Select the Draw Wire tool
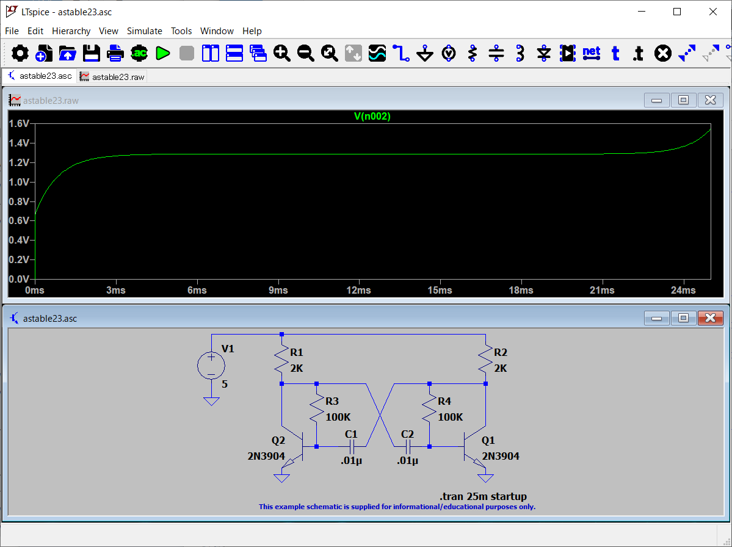Image resolution: width=732 pixels, height=547 pixels. (x=400, y=54)
